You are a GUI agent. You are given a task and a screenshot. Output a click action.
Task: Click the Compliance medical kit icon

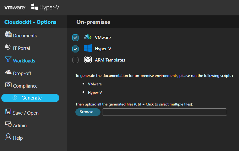8,84
